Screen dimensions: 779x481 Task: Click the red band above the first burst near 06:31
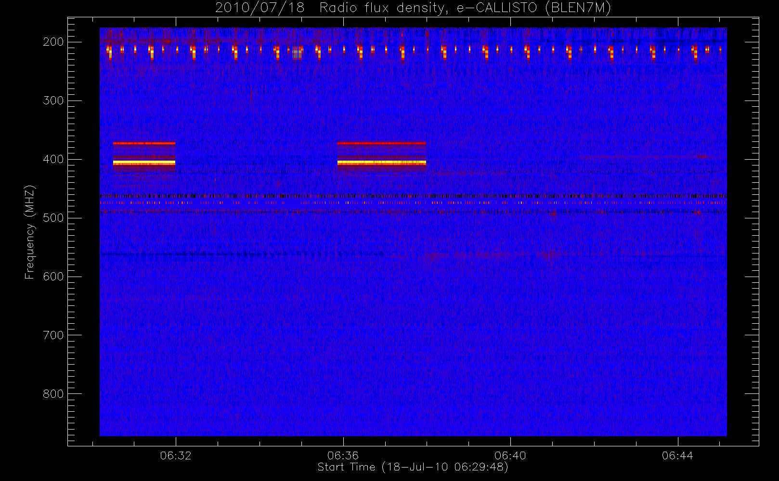pos(144,143)
